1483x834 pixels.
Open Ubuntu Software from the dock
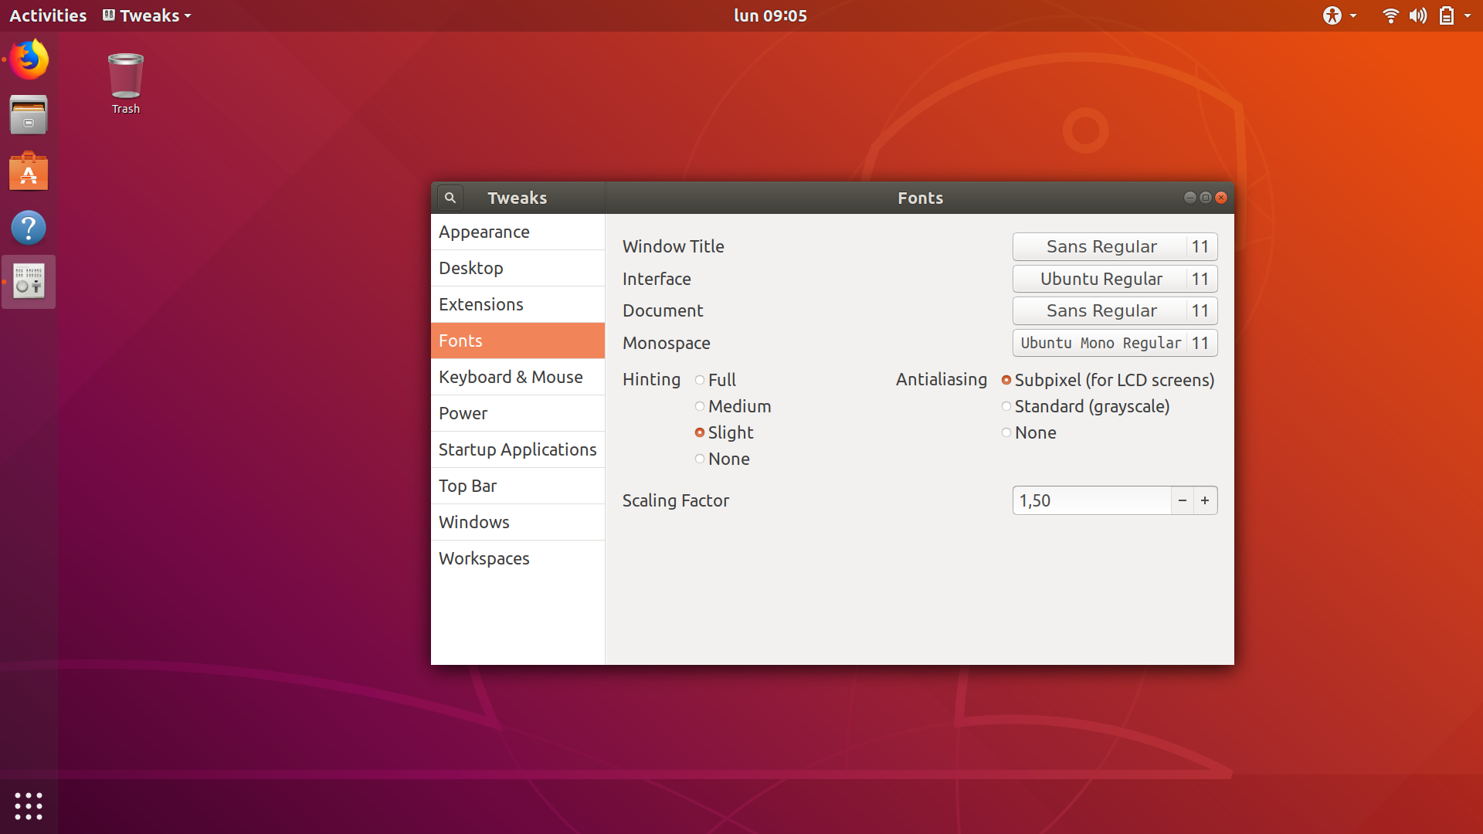click(x=29, y=171)
